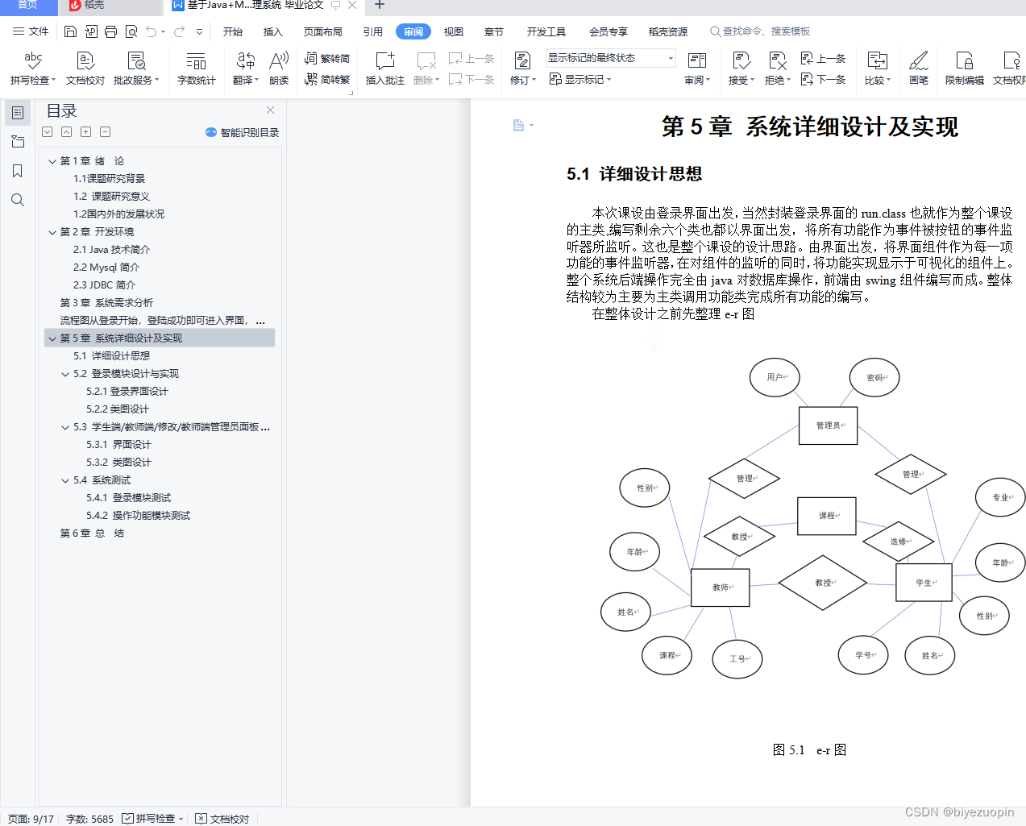
Task: Start 朗读 read-aloud
Action: (279, 68)
